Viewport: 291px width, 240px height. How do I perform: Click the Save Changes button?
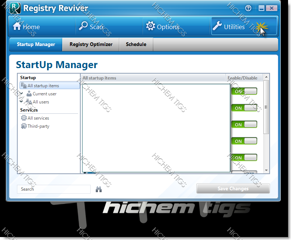233,188
